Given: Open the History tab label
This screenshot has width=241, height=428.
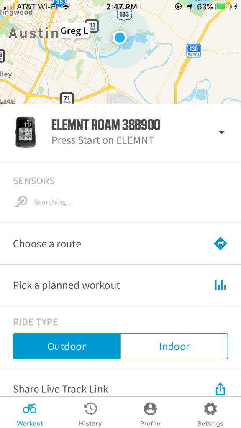Looking at the screenshot, I should coord(90,423).
